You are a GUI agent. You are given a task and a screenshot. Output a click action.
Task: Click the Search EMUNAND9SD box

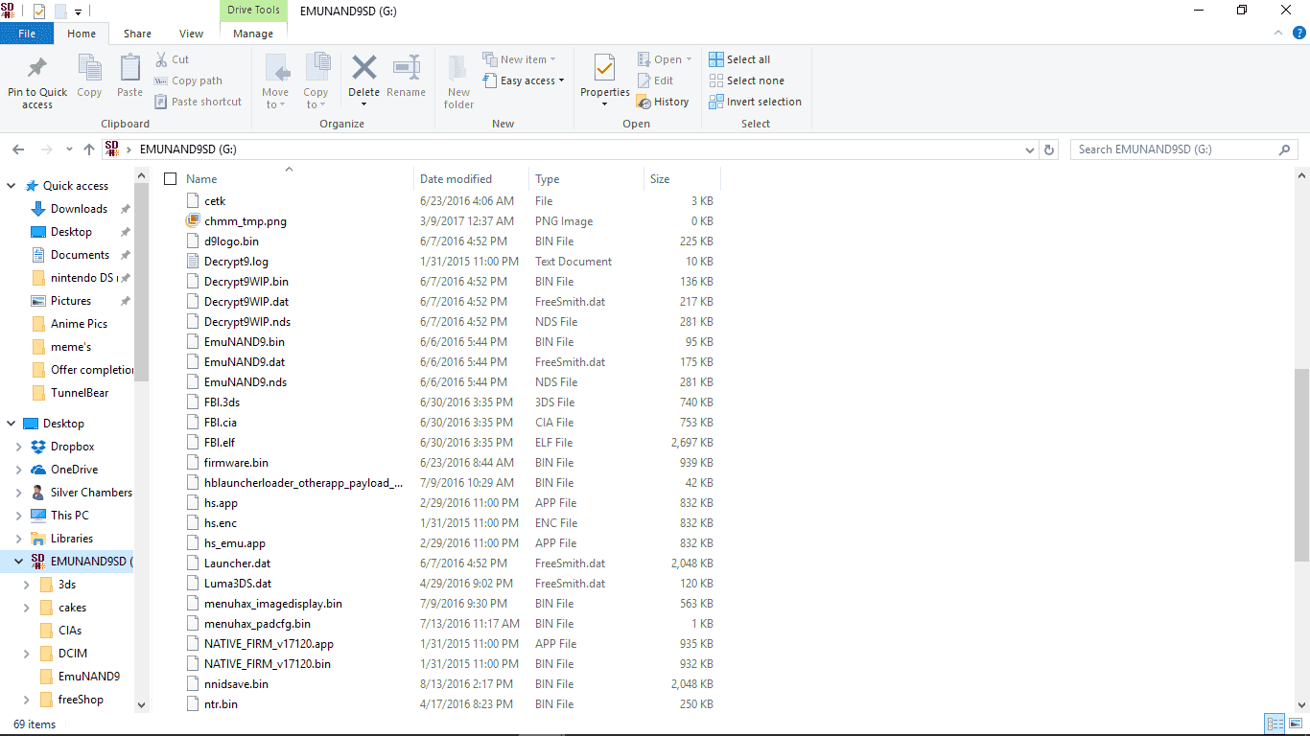1183,149
